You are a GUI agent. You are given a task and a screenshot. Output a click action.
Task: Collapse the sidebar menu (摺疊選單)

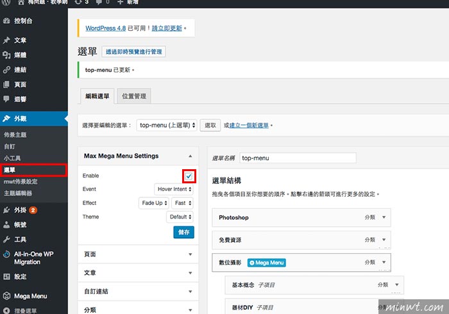tap(20, 311)
